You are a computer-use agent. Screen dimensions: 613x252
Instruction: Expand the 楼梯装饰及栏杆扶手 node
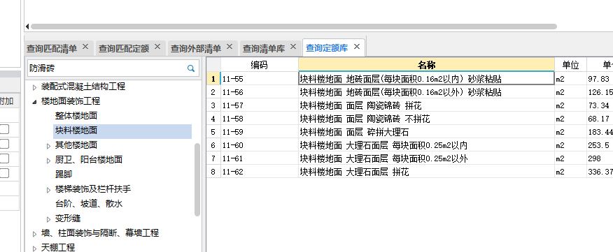click(48, 190)
